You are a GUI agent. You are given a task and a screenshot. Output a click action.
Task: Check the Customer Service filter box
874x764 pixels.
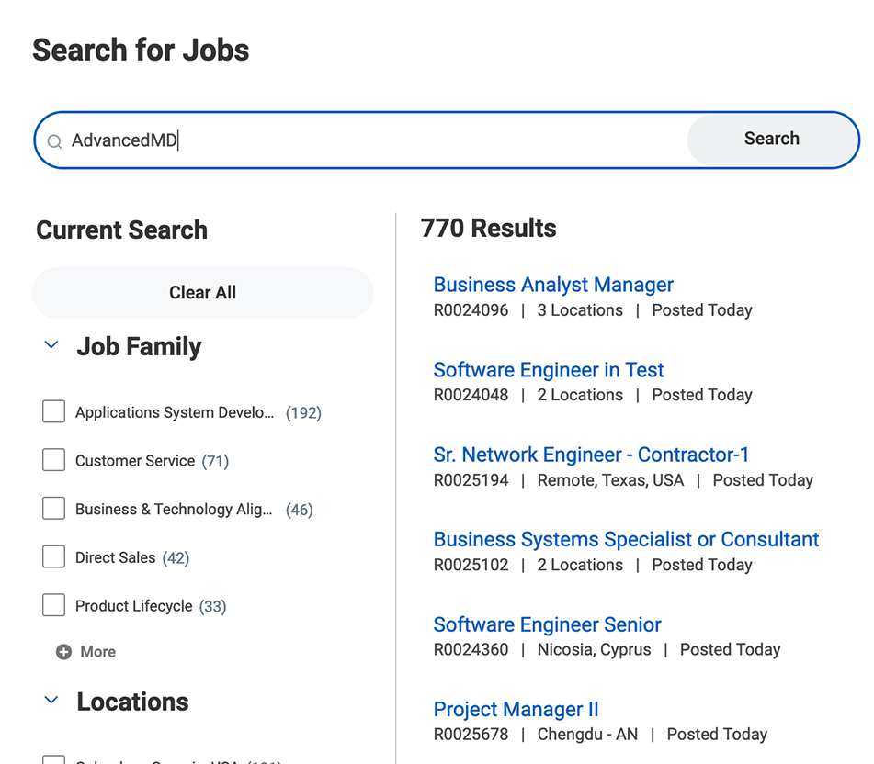click(x=53, y=461)
